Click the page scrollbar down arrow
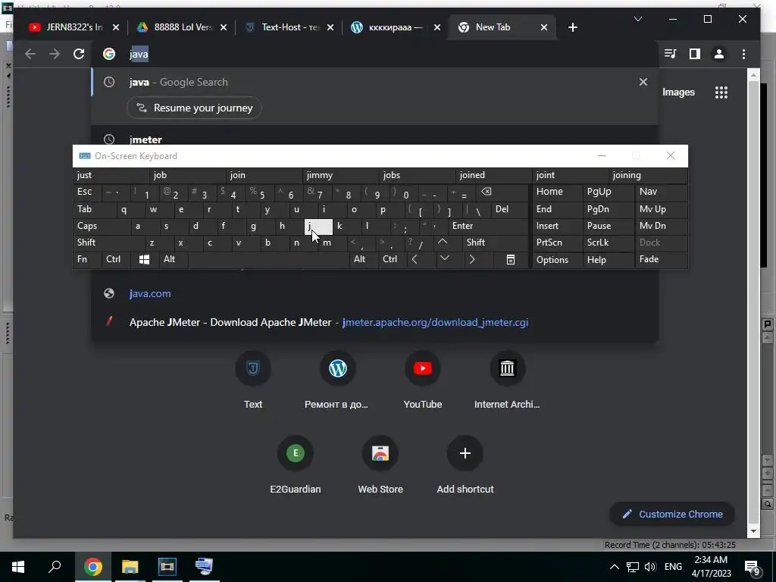The image size is (776, 582). click(x=753, y=531)
